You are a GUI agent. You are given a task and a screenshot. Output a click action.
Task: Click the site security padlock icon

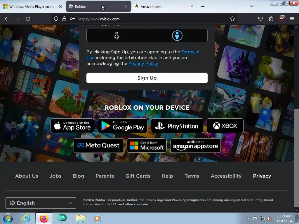click(64, 19)
